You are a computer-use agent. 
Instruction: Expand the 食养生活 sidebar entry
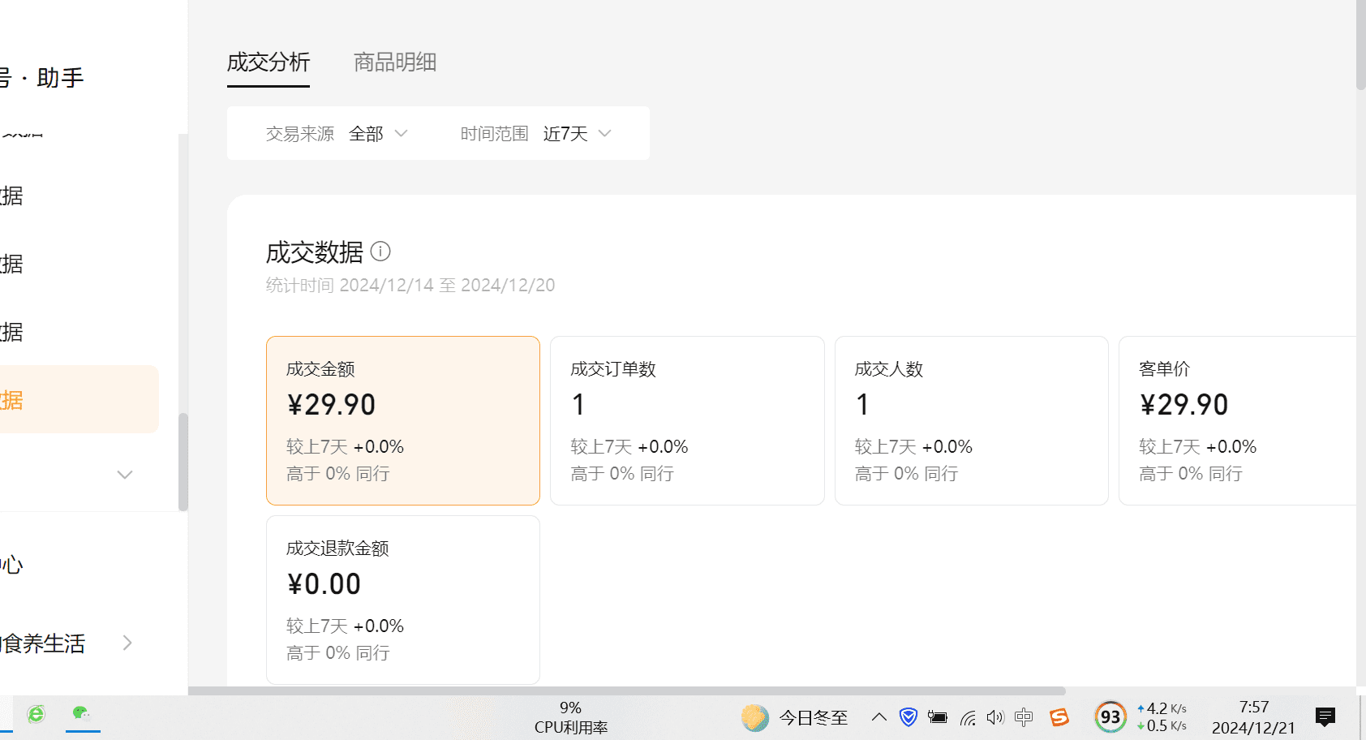pyautogui.click(x=127, y=643)
